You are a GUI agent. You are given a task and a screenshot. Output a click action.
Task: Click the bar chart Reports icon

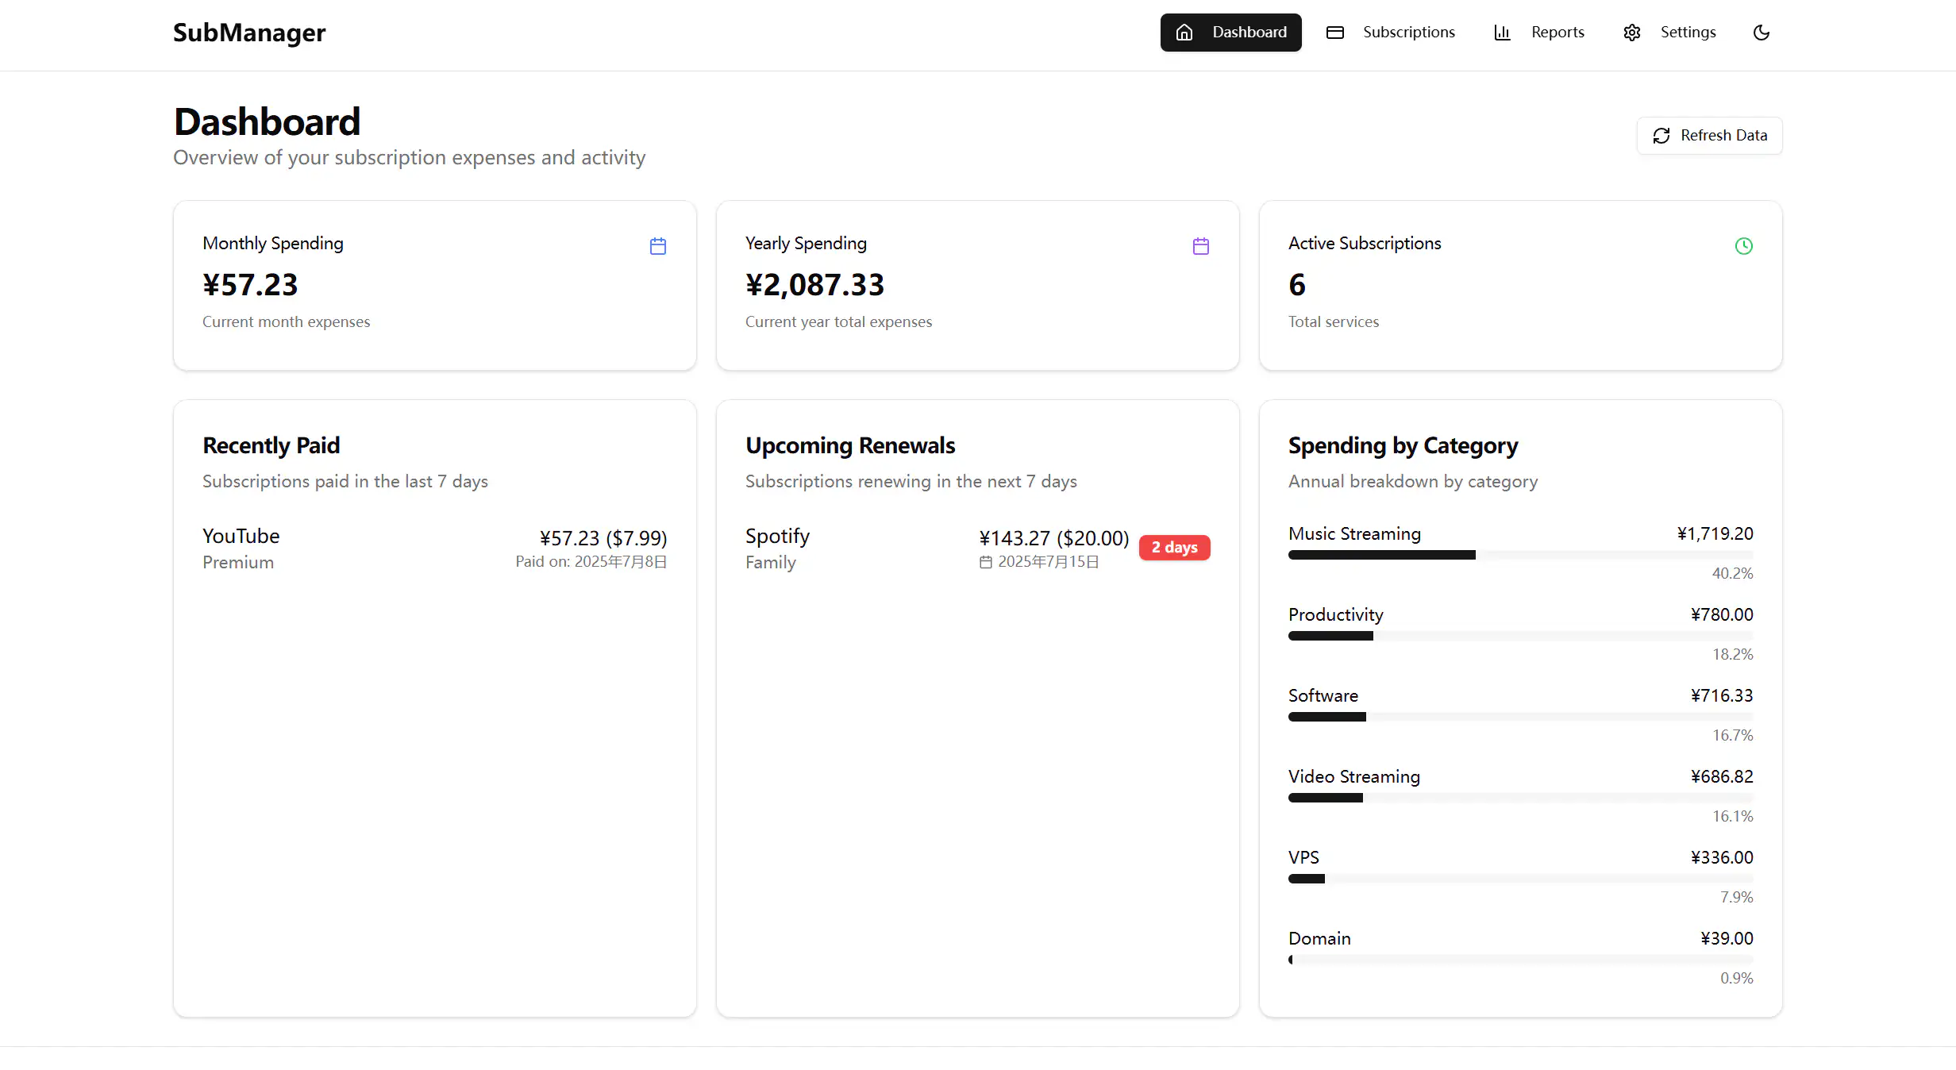pos(1501,33)
